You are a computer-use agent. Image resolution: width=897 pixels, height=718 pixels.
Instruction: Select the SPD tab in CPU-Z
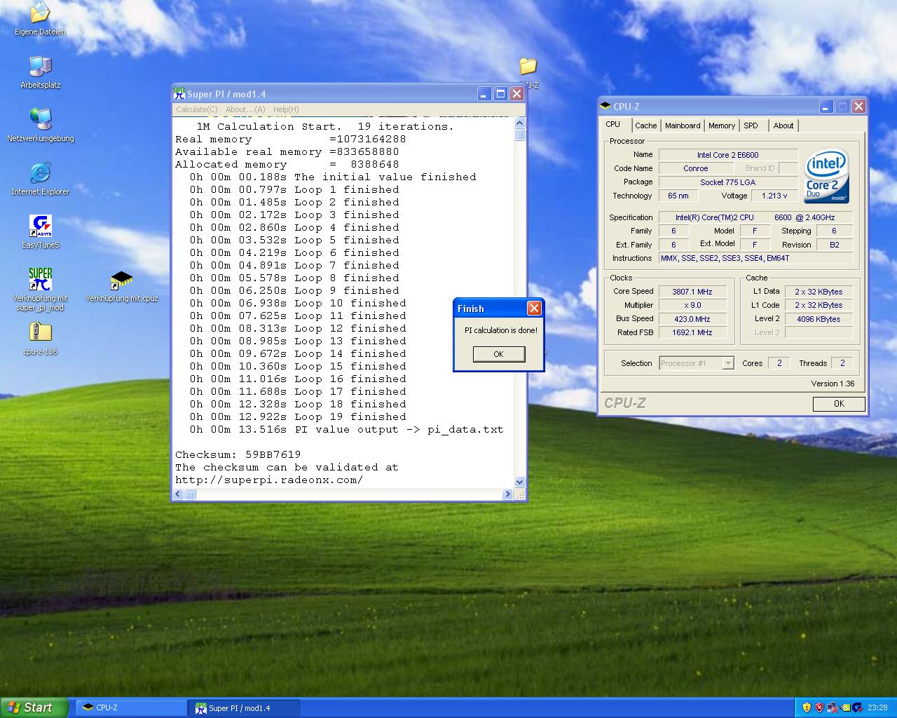point(751,126)
